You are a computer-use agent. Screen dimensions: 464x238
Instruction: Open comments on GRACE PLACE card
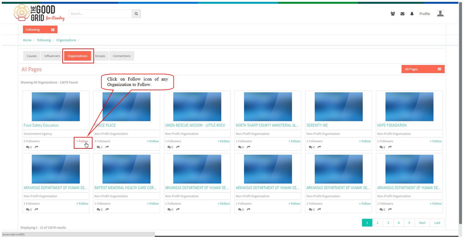pos(100,147)
